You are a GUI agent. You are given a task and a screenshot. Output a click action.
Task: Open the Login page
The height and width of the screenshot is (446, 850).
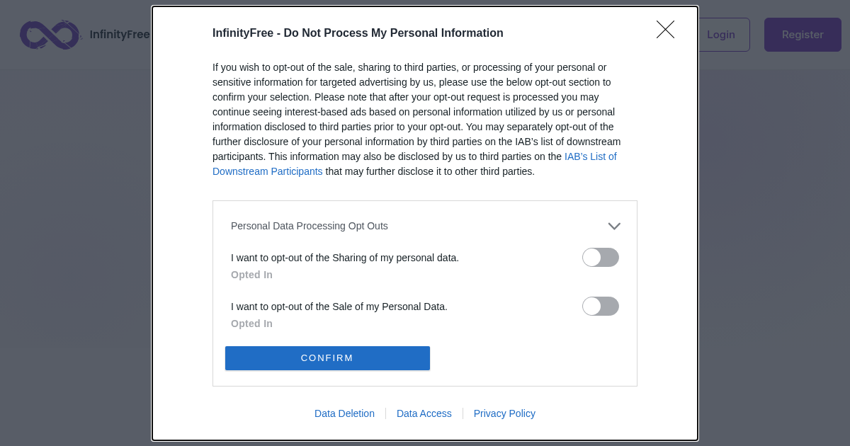pyautogui.click(x=721, y=35)
